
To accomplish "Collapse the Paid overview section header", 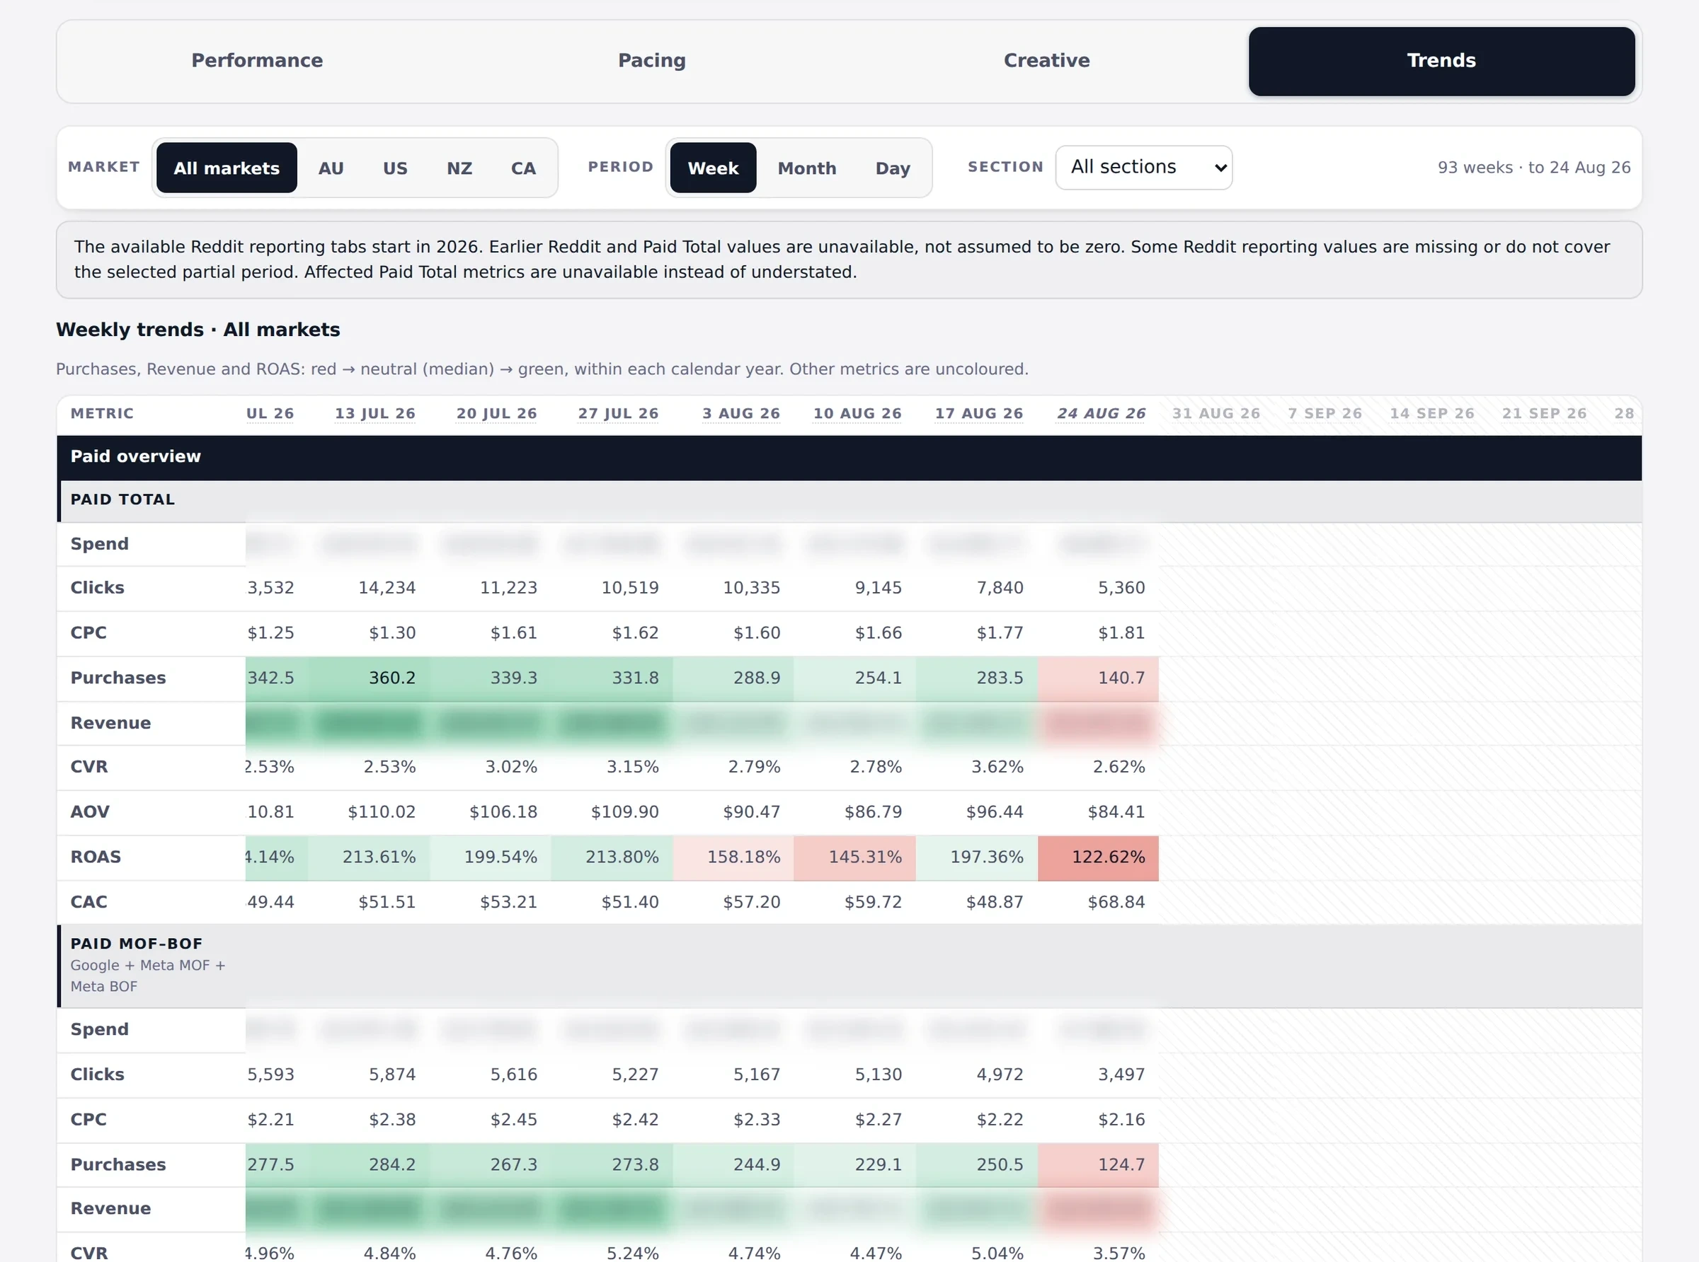I will click(849, 457).
